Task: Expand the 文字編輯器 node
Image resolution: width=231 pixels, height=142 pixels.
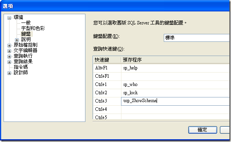Action: [x=9, y=51]
